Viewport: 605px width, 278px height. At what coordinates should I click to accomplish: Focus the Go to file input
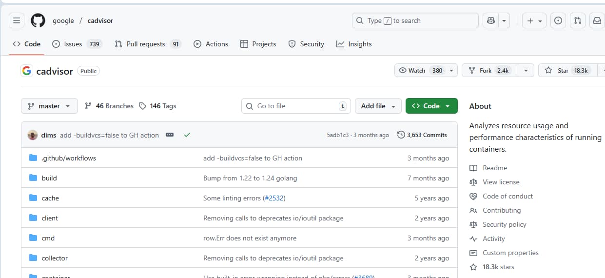pos(296,106)
